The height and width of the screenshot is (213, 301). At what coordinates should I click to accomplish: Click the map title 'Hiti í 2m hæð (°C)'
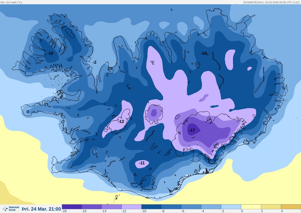point(11,2)
